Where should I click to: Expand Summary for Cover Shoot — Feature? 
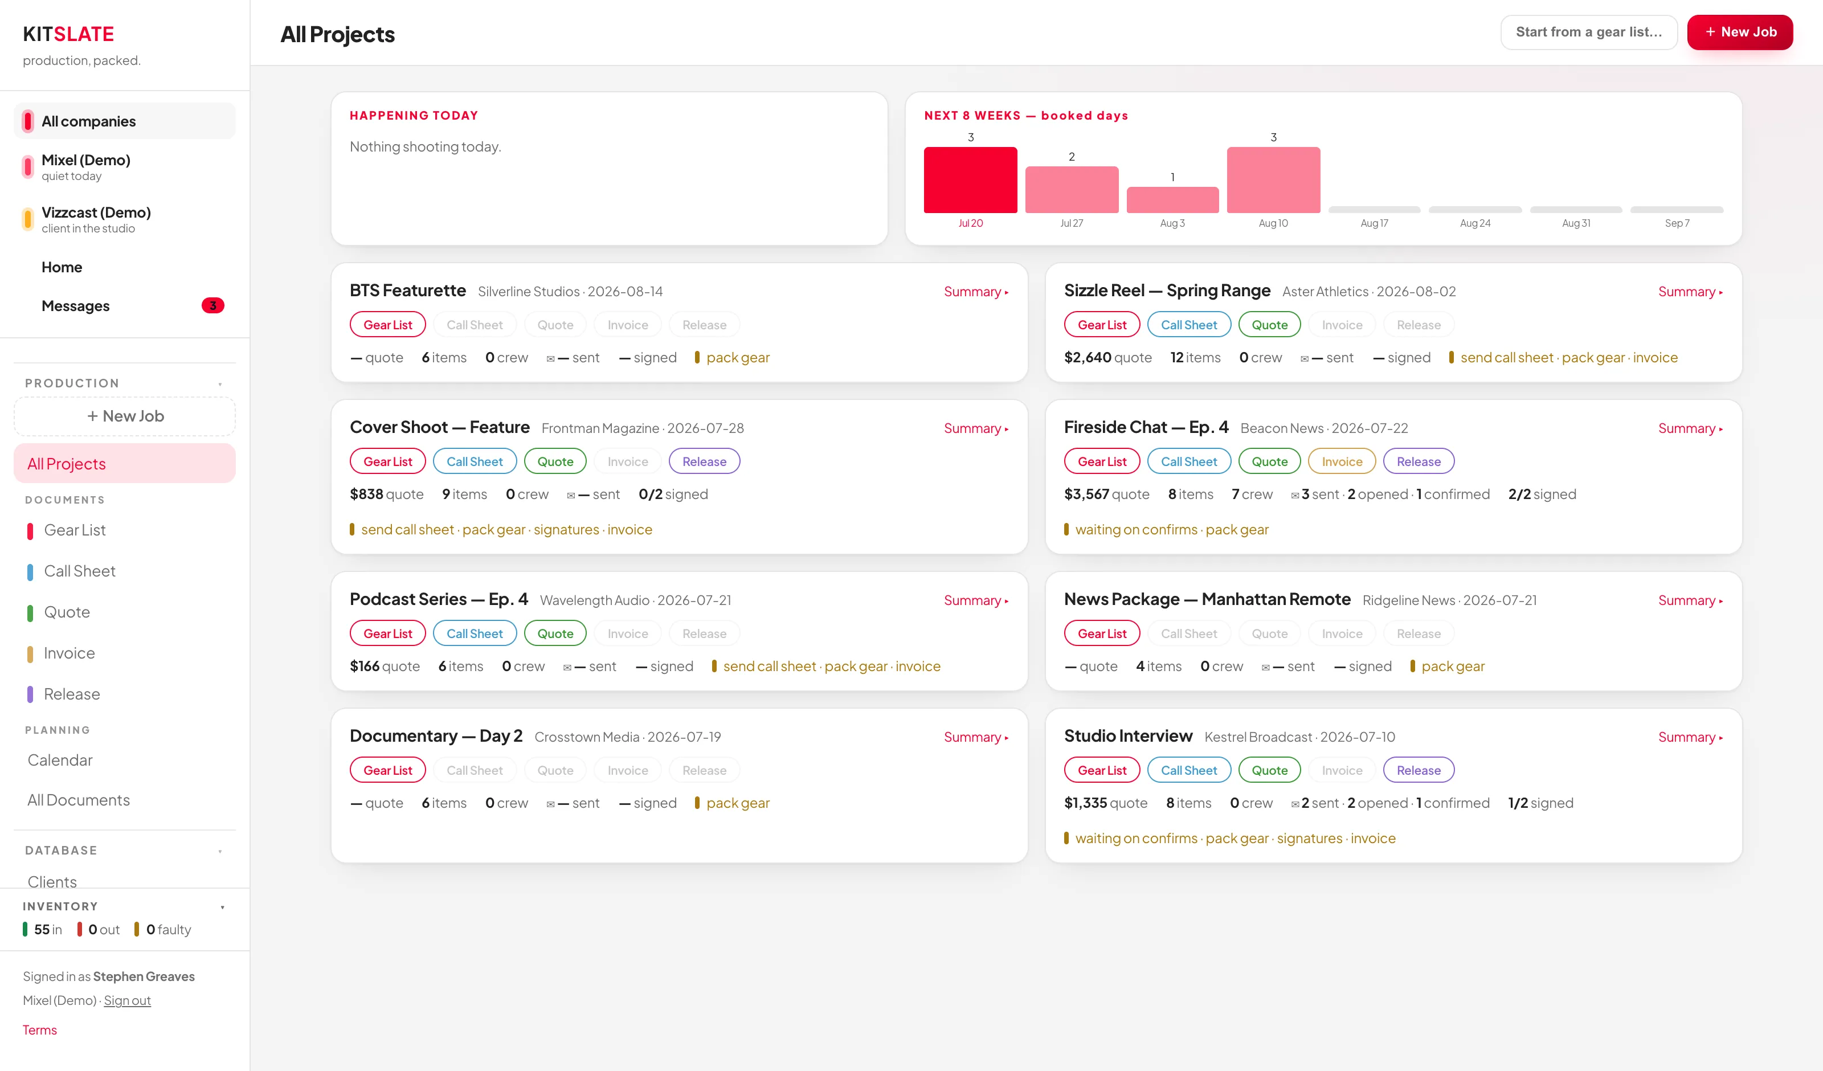coord(976,428)
